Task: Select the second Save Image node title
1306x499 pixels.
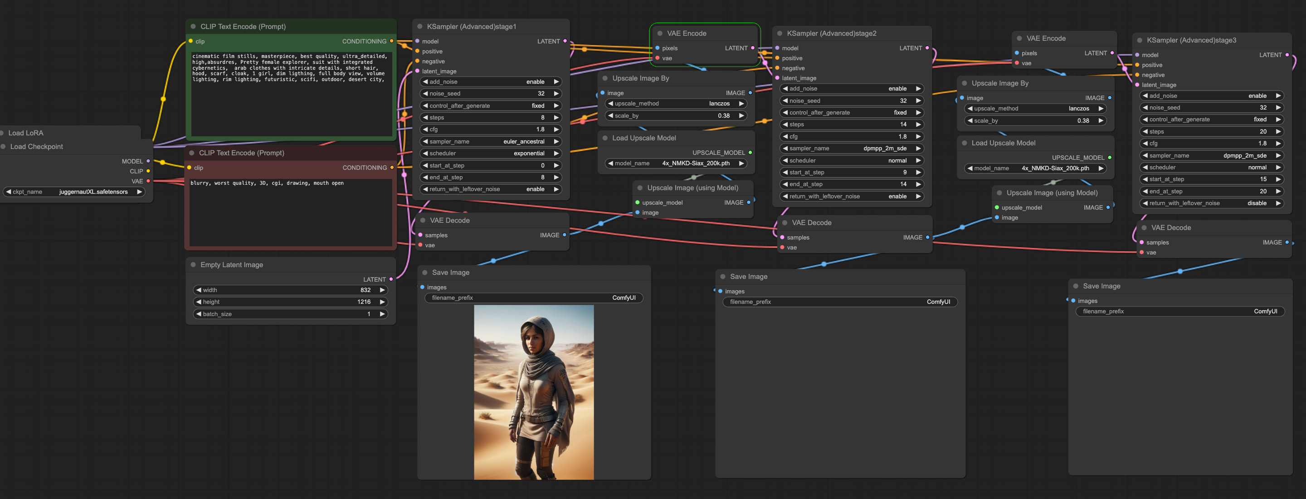Action: [x=748, y=276]
